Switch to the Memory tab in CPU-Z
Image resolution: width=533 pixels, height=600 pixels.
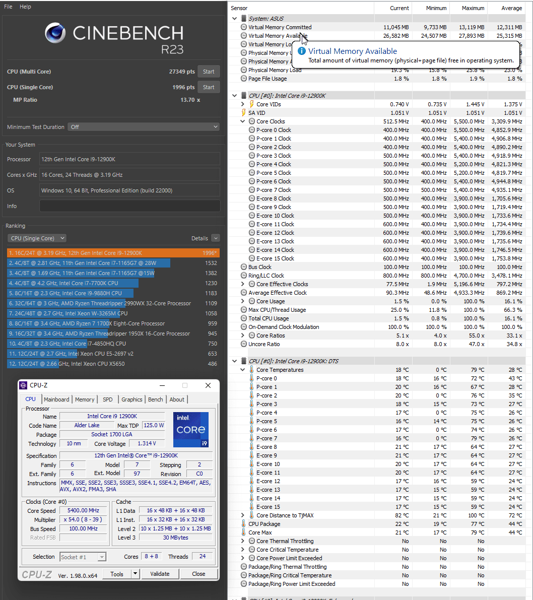[x=85, y=399]
